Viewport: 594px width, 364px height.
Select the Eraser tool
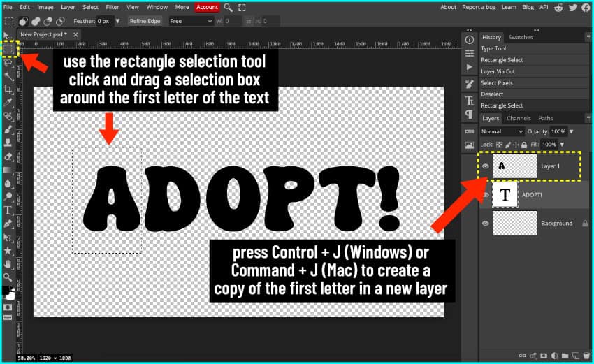point(8,156)
